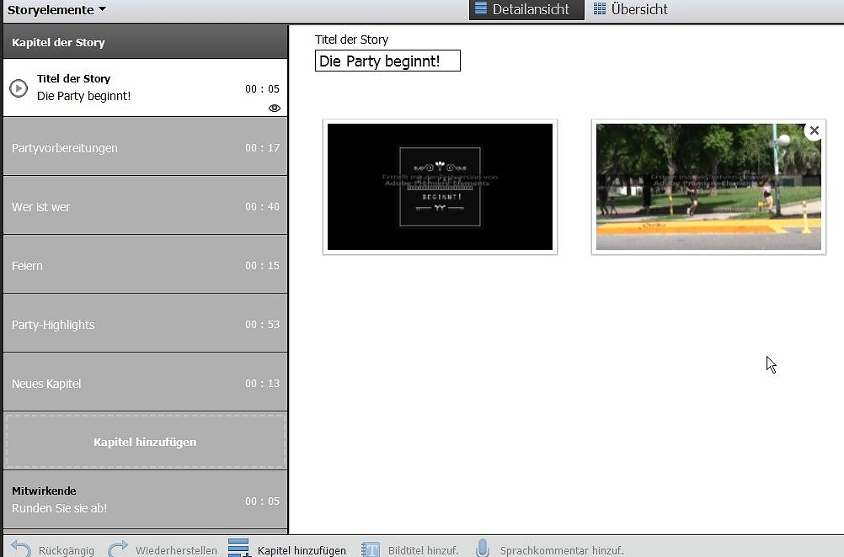Click the Wiederherstellen label
844x557 pixels.
[176, 550]
